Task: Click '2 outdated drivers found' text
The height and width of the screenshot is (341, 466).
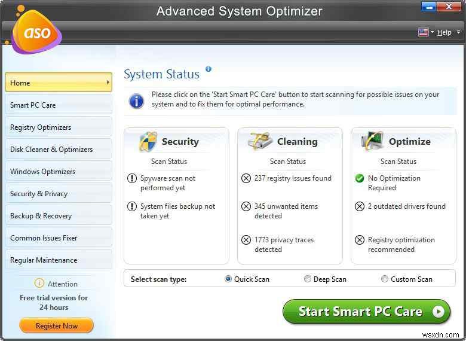Action: pyautogui.click(x=407, y=206)
